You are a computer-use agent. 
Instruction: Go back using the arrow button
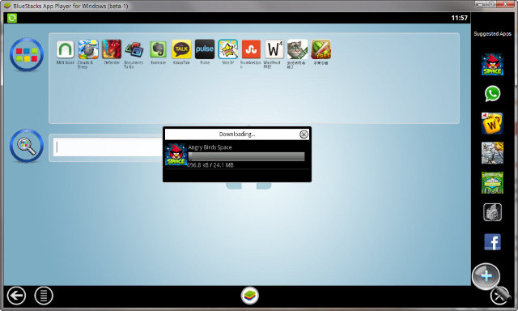(x=16, y=295)
